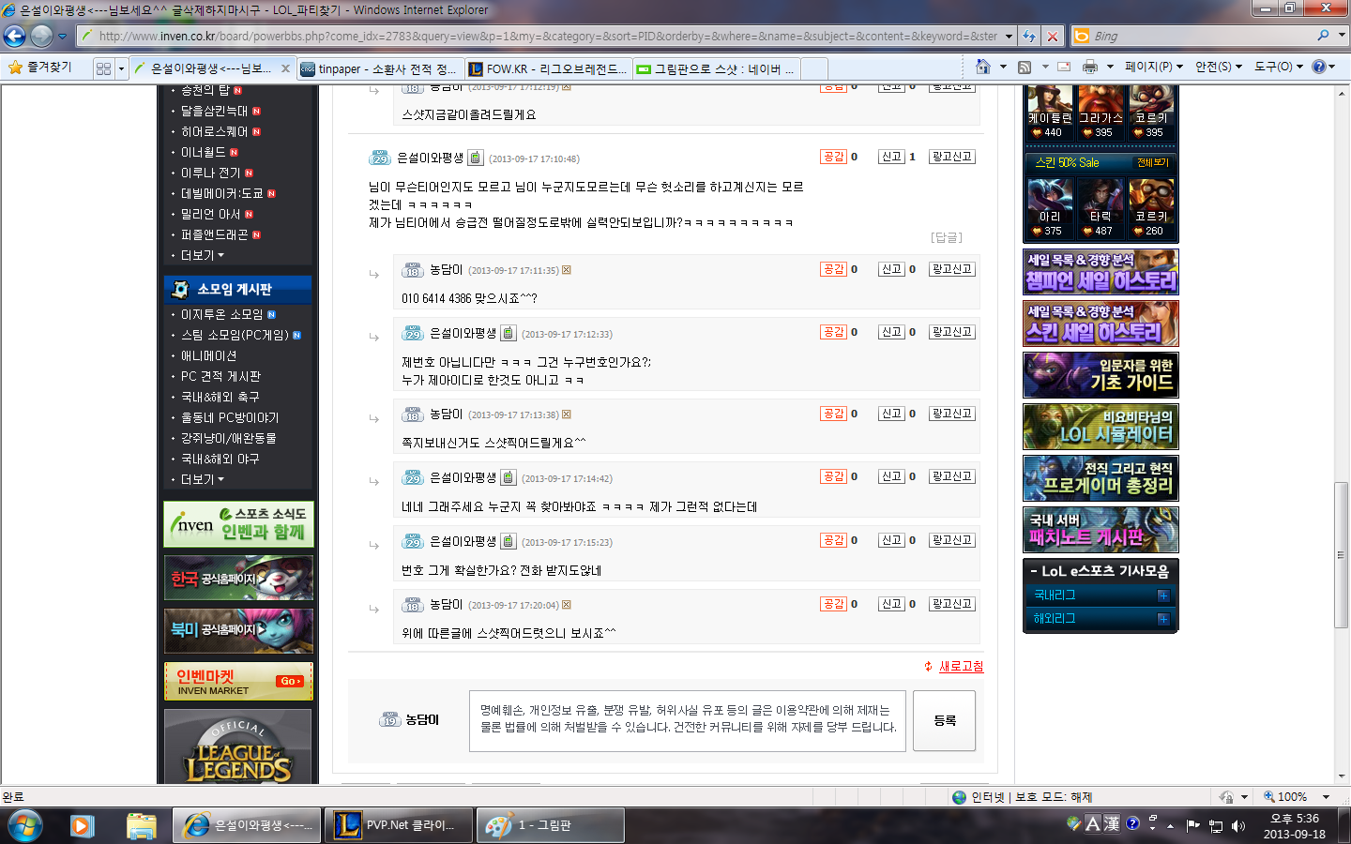Screen dimensions: 1351x844
Task: Click in the comment text input box
Action: (x=688, y=721)
